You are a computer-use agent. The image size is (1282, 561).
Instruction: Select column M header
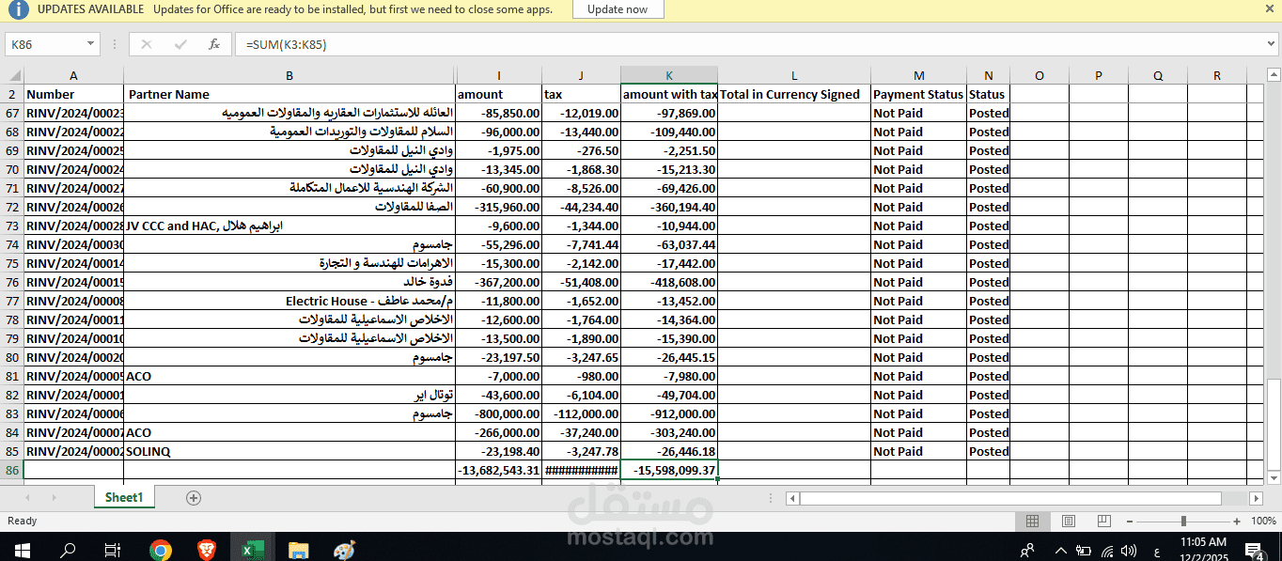tap(918, 75)
